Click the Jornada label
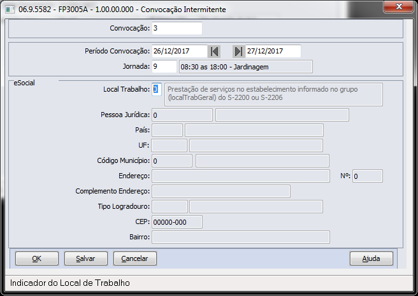The width and height of the screenshot is (418, 296). pyautogui.click(x=136, y=66)
